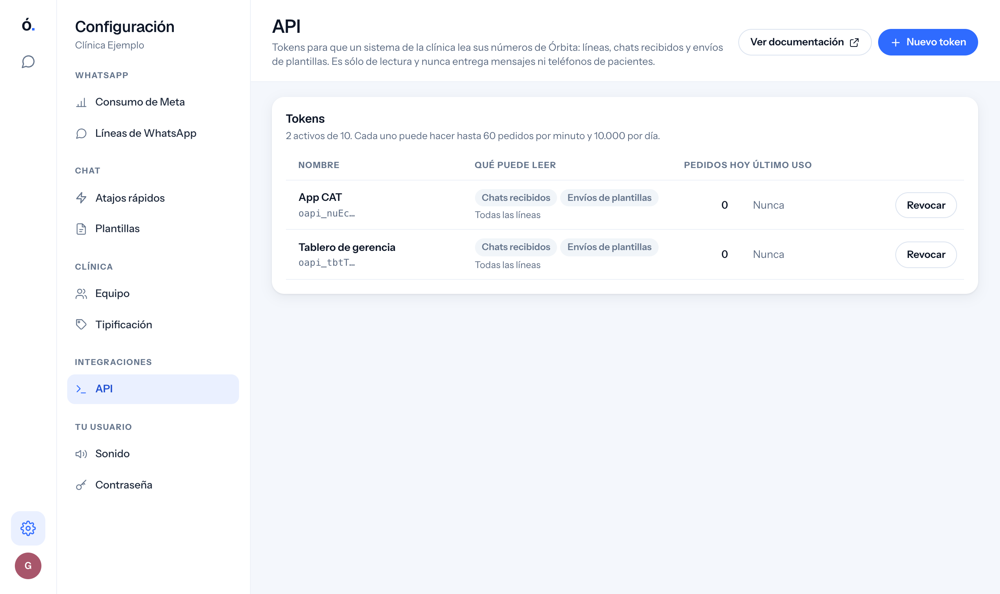The height and width of the screenshot is (594, 1000).
Task: Click the speaker icon beside Sonido
Action: pyautogui.click(x=81, y=453)
